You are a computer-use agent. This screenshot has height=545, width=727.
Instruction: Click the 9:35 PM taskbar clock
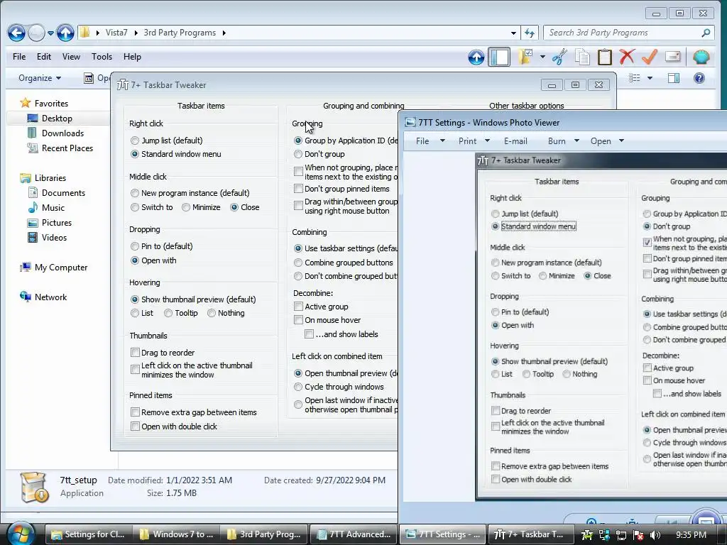(x=691, y=535)
